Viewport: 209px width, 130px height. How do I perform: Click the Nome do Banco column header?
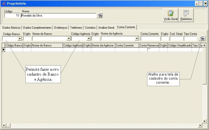(47, 45)
